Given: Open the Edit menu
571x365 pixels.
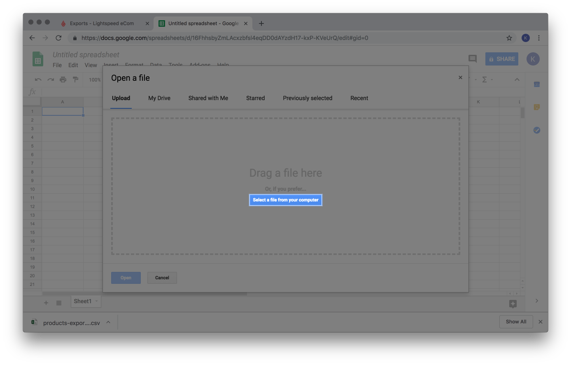Looking at the screenshot, I should pyautogui.click(x=73, y=65).
